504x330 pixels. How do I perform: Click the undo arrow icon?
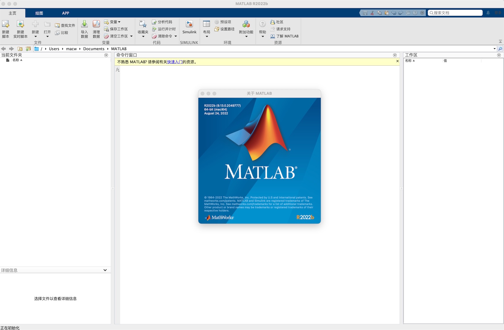394,13
